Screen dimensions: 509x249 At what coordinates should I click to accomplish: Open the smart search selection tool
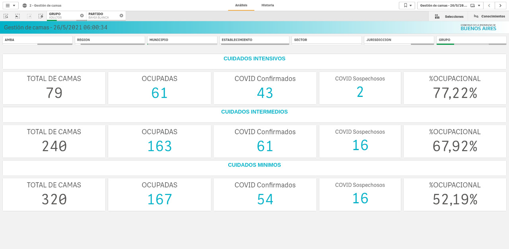pyautogui.click(x=6, y=16)
